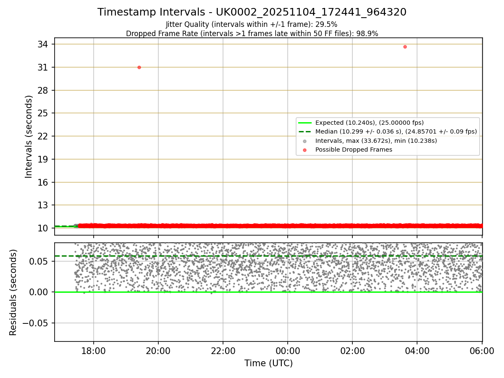504x378 pixels.
Task: Click the red dropped-frames band in the intervals plot
Action: pyautogui.click(x=280, y=226)
